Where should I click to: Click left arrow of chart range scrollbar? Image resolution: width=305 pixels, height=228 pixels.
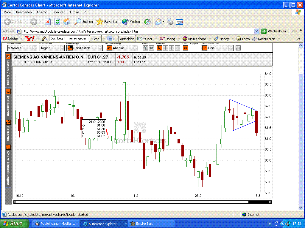point(15,202)
